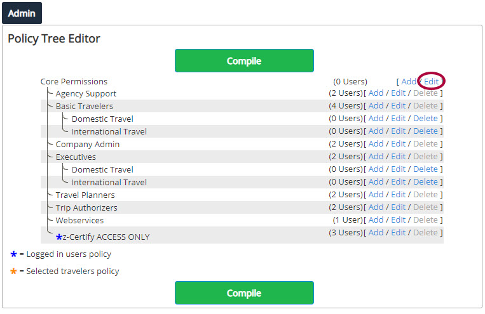Click Edit link for Executives row

pos(398,156)
